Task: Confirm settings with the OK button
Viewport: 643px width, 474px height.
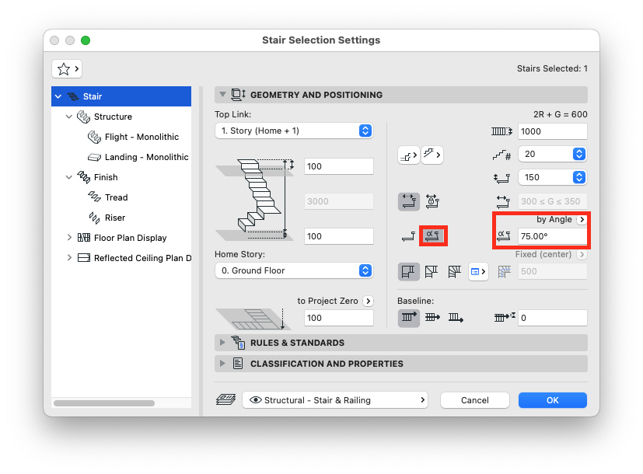Action: point(552,399)
